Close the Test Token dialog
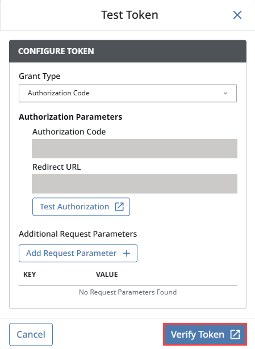 tap(237, 15)
